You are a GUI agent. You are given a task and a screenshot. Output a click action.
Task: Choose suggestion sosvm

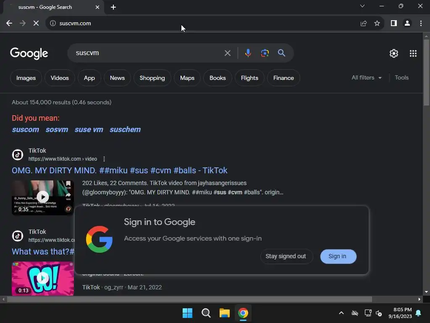[57, 130]
